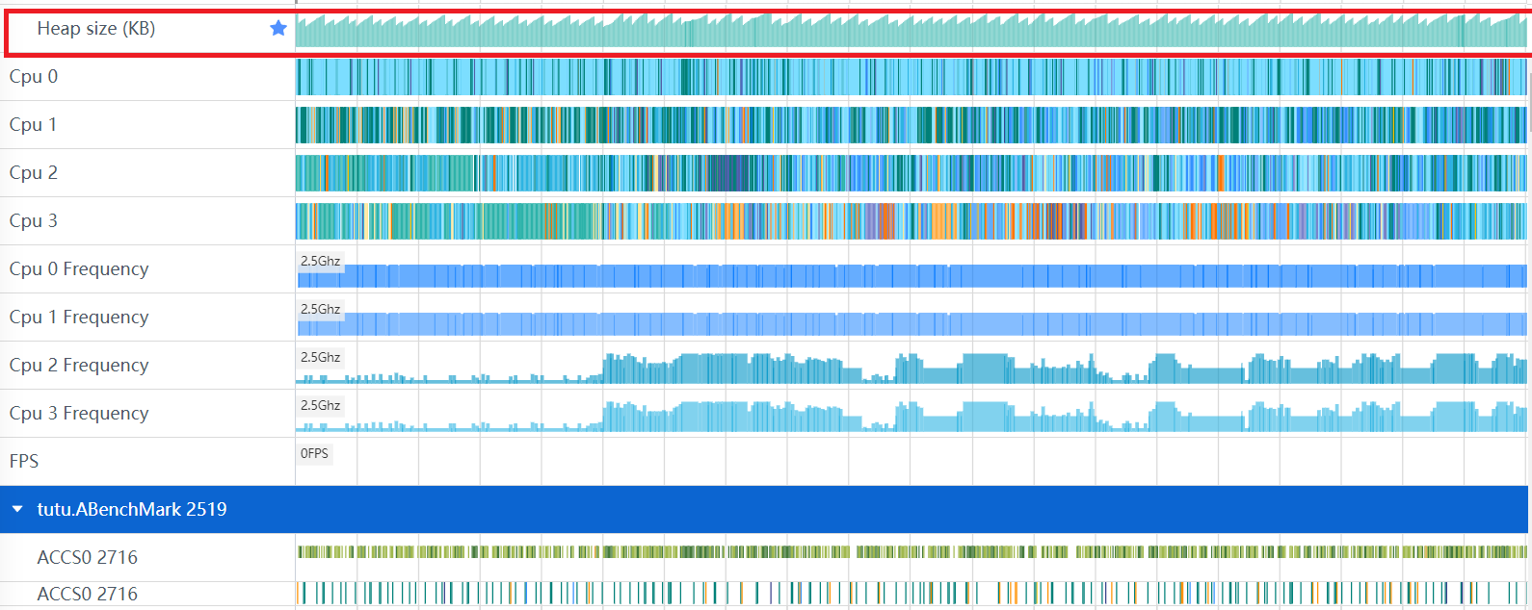This screenshot has width=1532, height=610.
Task: Collapse the tutu.ABenchMark 2519 group arrow
Action: 17,509
